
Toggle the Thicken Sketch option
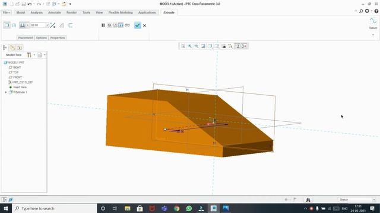71,25
